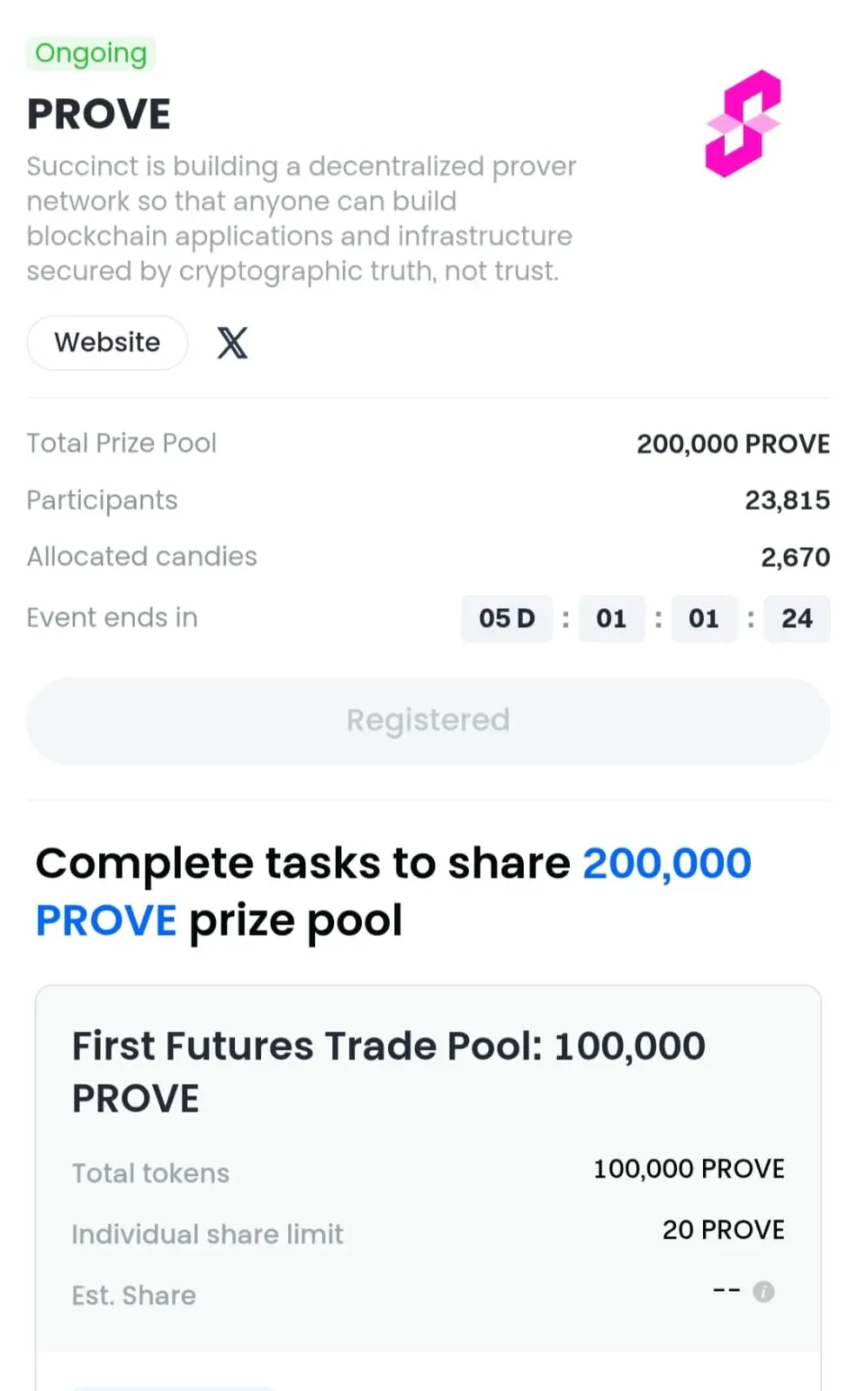This screenshot has height=1391, width=857.
Task: Tap the 200,000 PROVE total prize value
Action: pyautogui.click(x=733, y=444)
